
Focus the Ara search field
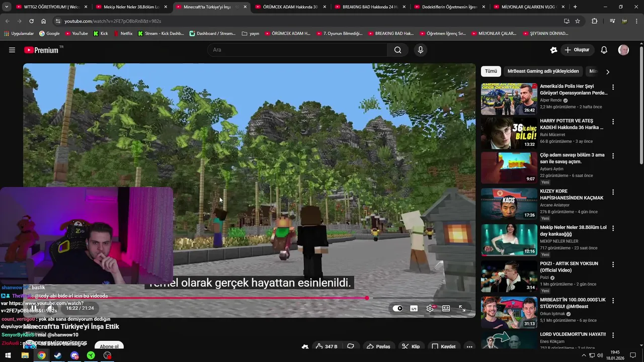tap(297, 50)
